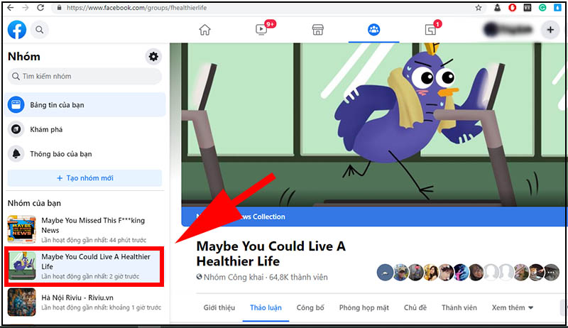The width and height of the screenshot is (568, 328).
Task: Switch to the Thảo luận tab
Action: [266, 307]
